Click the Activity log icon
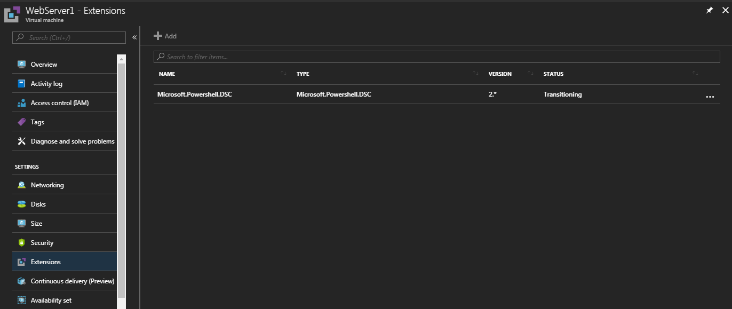This screenshot has width=732, height=309. pos(21,83)
